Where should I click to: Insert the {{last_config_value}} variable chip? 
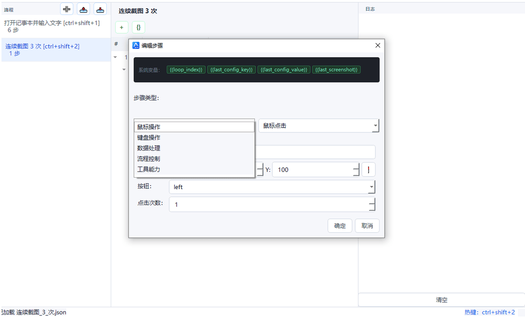tap(284, 70)
